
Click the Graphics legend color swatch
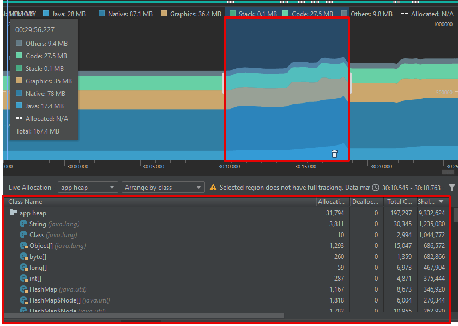click(164, 14)
